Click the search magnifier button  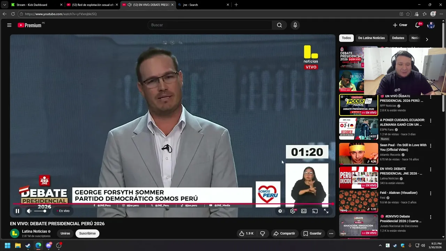point(279,25)
